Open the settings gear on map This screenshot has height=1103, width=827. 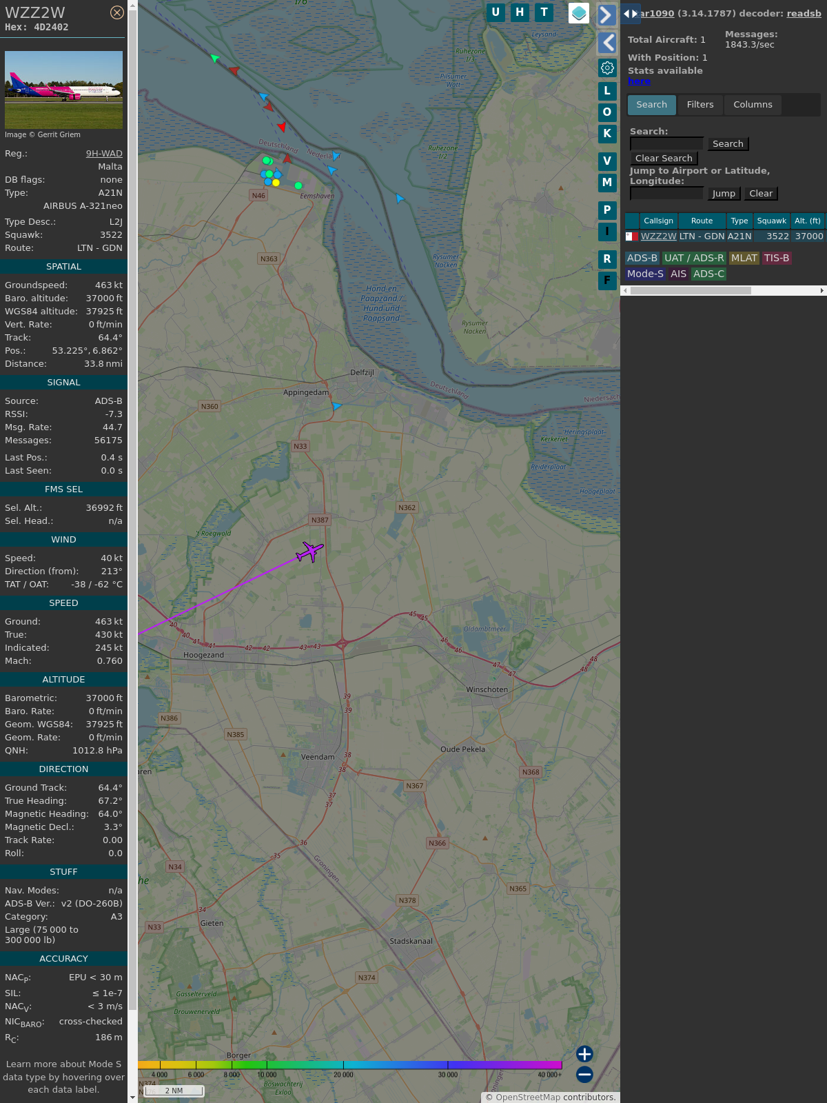pos(607,68)
